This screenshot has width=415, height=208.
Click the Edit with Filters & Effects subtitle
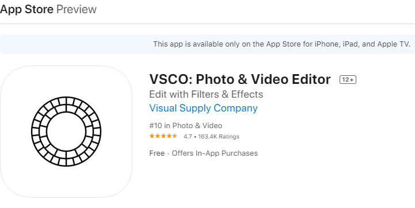coord(206,94)
